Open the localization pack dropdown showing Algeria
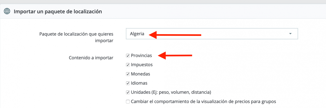 click(x=212, y=34)
